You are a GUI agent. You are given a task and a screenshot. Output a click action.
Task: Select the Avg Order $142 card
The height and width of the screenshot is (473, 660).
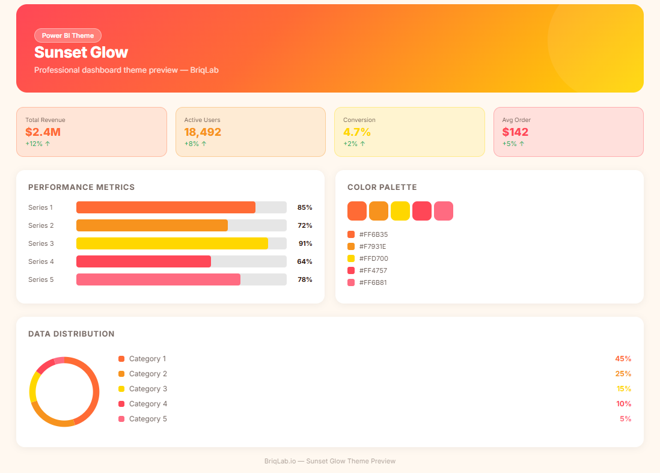coord(568,132)
